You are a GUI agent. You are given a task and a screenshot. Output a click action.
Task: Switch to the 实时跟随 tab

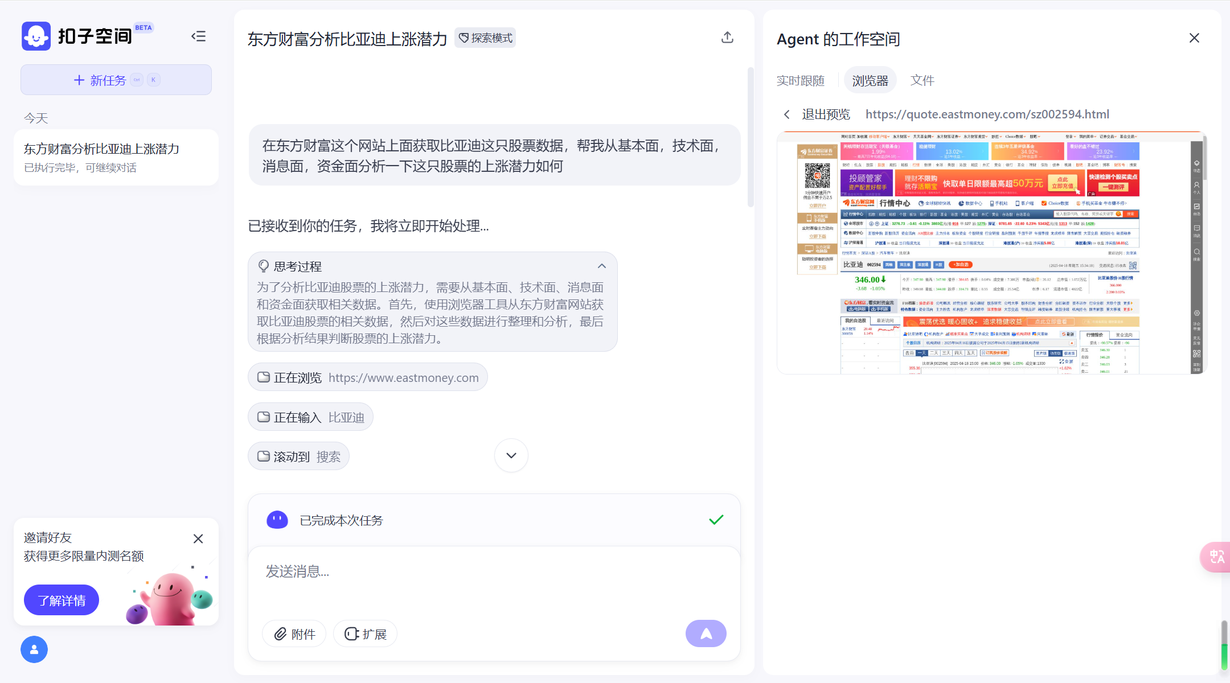point(800,80)
